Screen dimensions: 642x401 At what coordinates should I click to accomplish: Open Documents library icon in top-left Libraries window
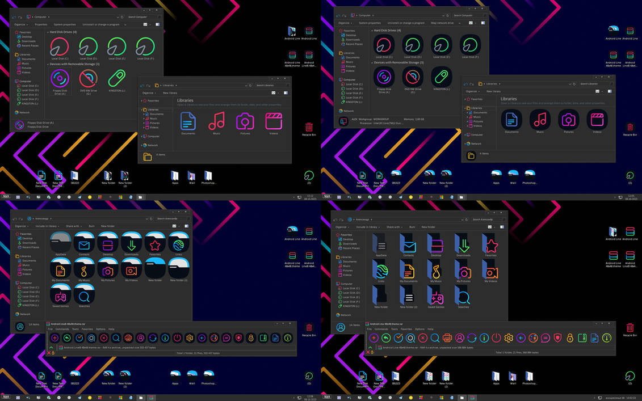click(188, 121)
